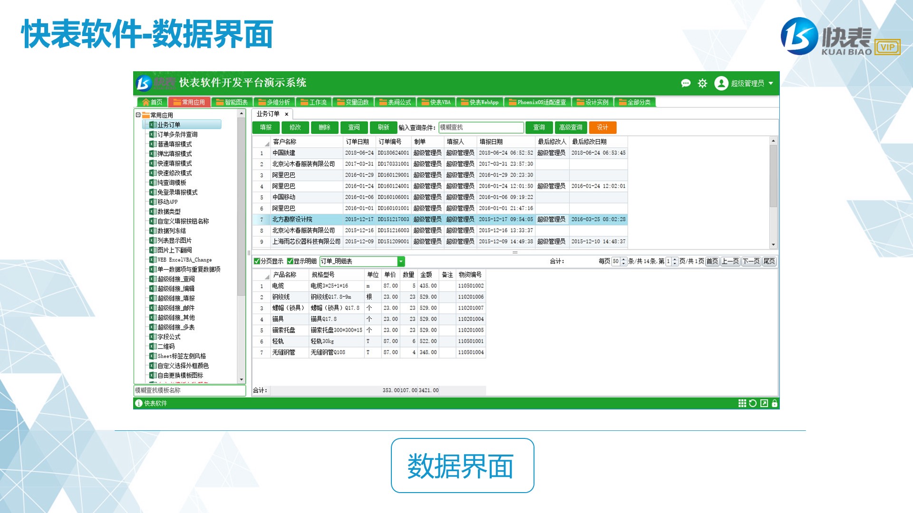
Task: Click the 查询 button beside the search field
Action: point(539,127)
